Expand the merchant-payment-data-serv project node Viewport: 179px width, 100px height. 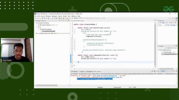[x=35, y=33]
